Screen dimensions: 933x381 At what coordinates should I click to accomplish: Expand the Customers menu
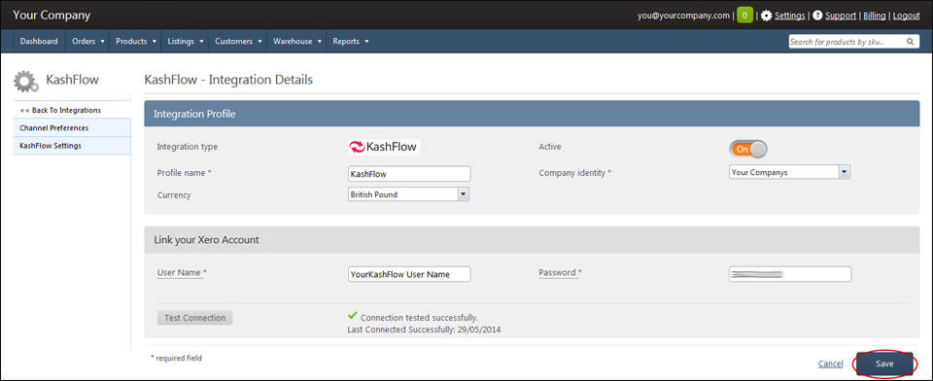[x=239, y=42]
